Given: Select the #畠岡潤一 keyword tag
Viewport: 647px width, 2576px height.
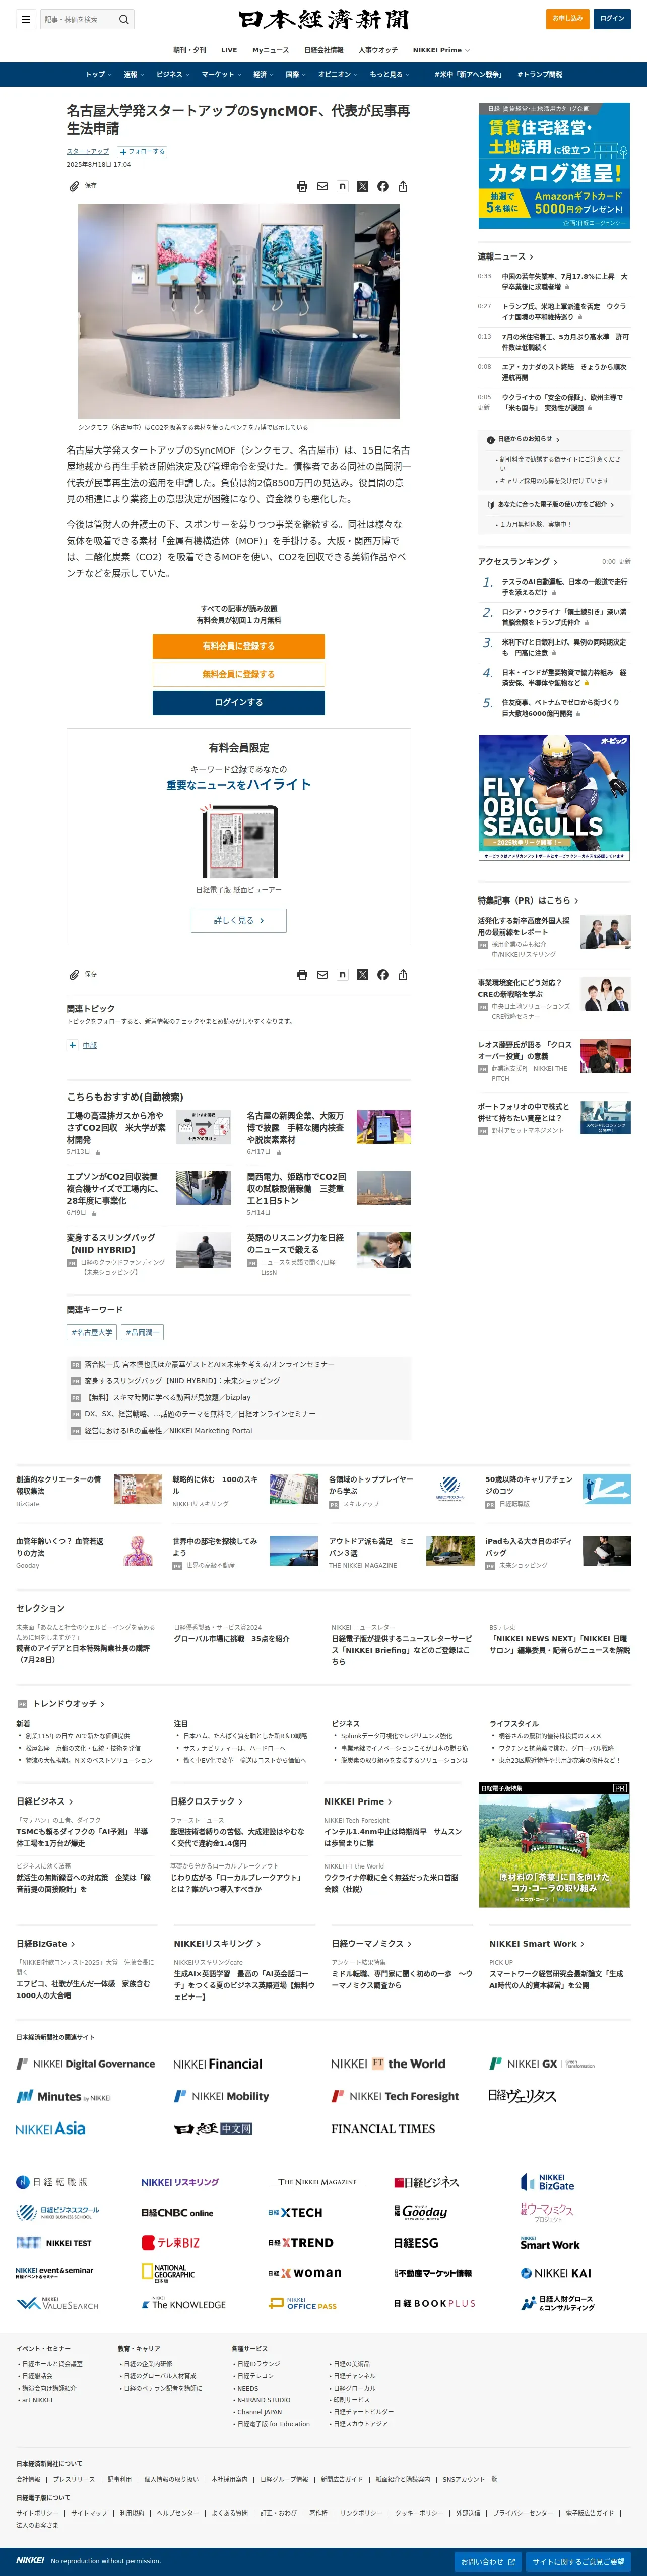Looking at the screenshot, I should click(x=142, y=1333).
